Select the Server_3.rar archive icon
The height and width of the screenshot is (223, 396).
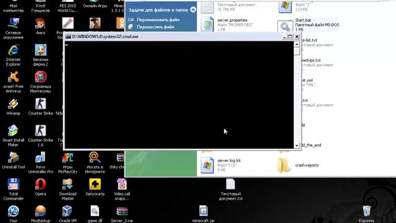122,211
